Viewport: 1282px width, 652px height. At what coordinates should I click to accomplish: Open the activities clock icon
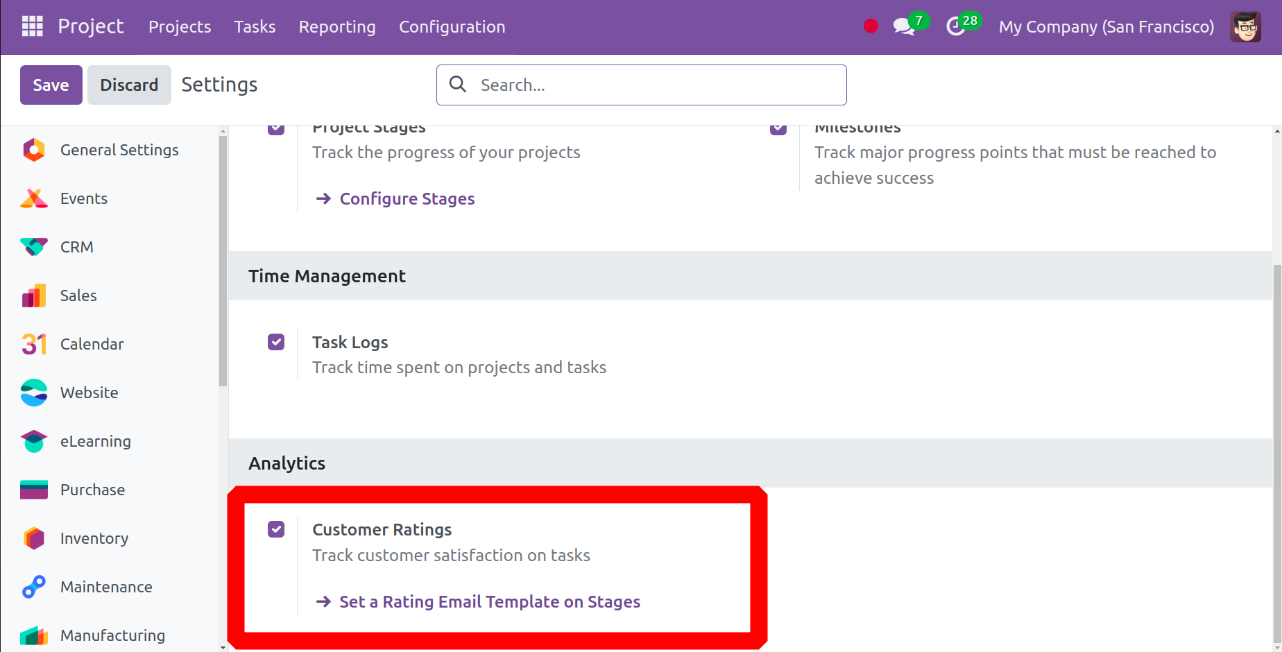956,26
